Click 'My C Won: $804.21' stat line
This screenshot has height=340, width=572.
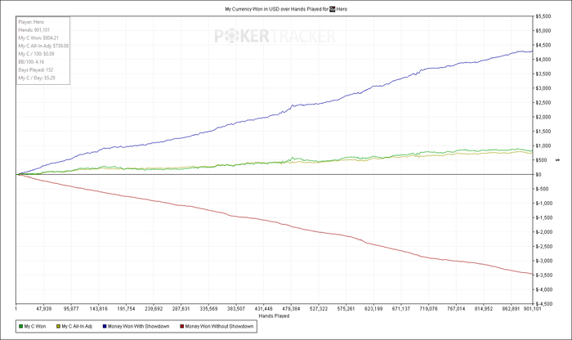tap(38, 38)
